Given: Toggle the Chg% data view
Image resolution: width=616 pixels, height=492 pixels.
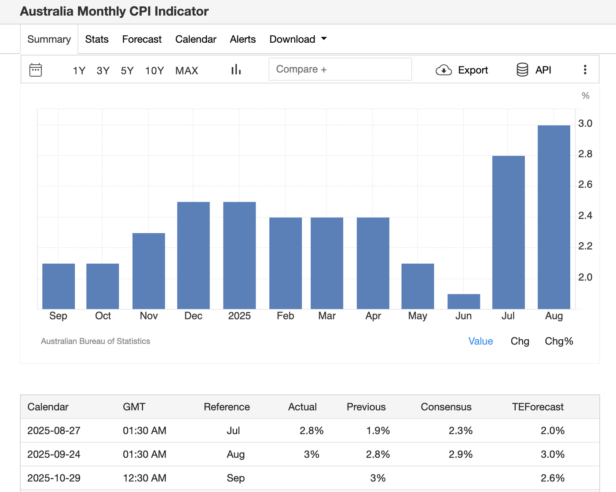Looking at the screenshot, I should 559,341.
